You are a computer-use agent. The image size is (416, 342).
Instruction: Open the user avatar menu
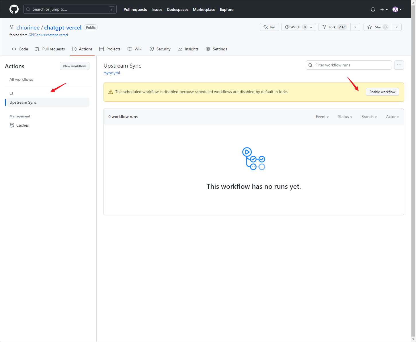click(x=397, y=9)
